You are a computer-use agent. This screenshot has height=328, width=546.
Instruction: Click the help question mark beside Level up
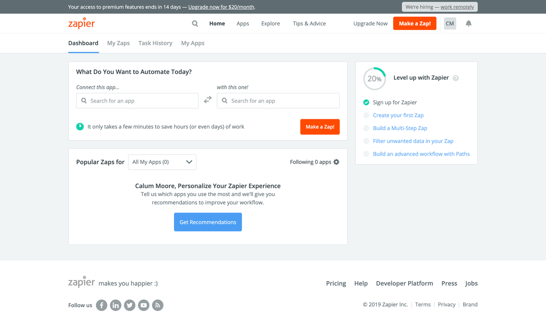(x=456, y=78)
